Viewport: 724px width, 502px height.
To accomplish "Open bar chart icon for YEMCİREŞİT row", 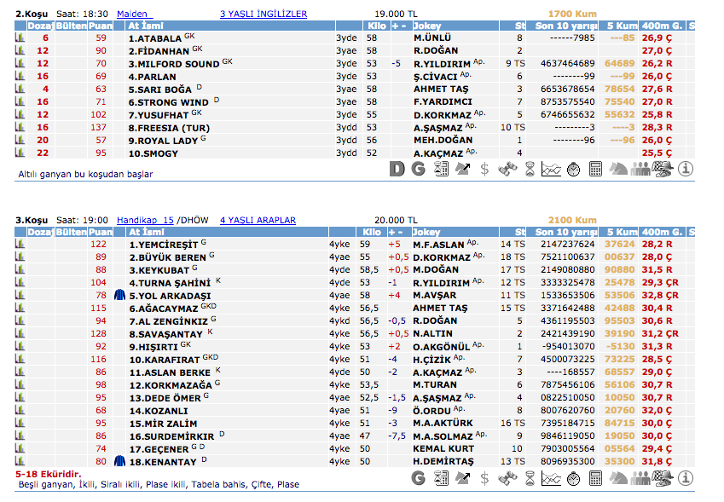I will coord(20,244).
